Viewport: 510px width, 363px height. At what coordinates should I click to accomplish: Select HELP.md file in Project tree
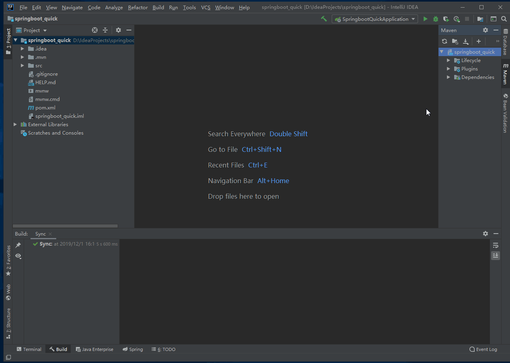[45, 83]
